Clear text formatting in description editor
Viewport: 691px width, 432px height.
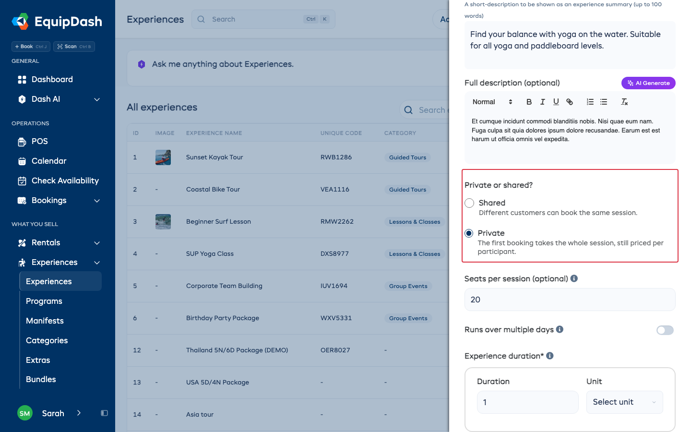(624, 102)
